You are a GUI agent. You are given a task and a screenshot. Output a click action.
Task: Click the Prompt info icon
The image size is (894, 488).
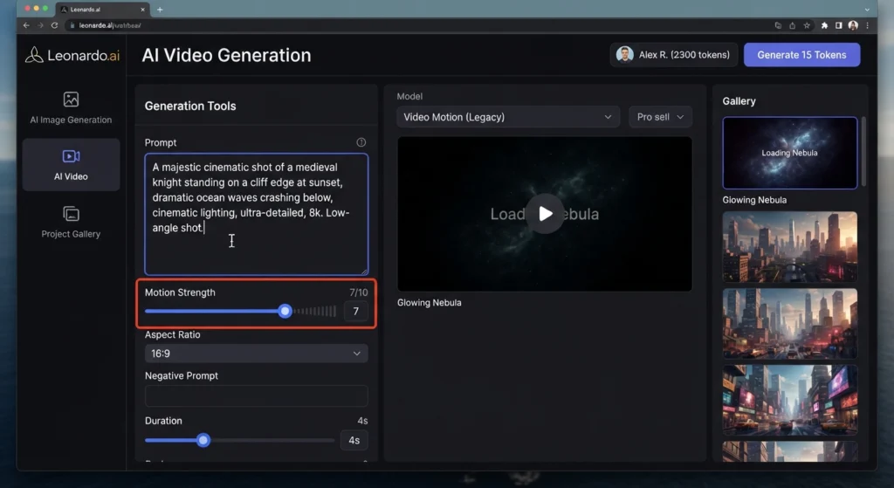tap(361, 142)
